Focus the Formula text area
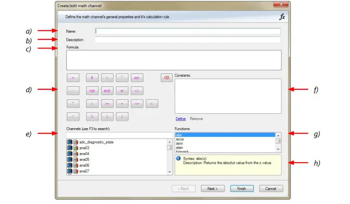This screenshot has width=350, height=204. coord(174,60)
